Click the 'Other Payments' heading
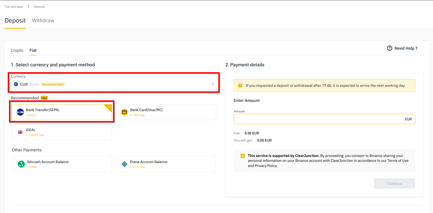433x213 pixels. [27, 150]
